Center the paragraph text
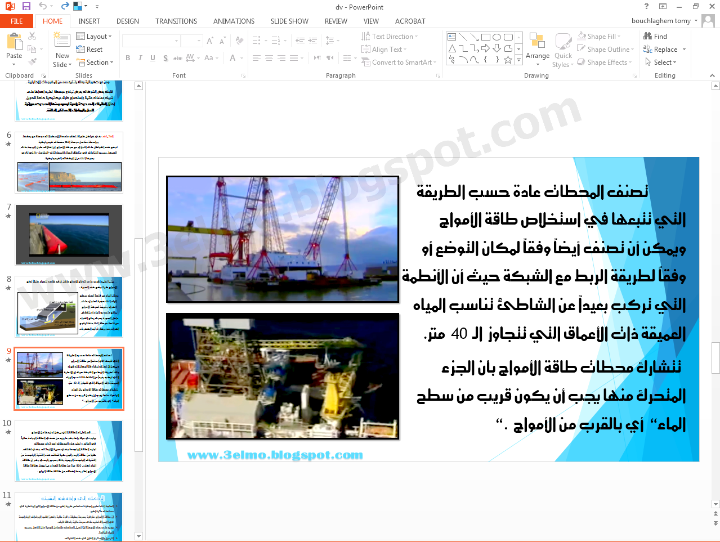Screen dimensions: 720x542 pyautogui.click(x=269, y=58)
